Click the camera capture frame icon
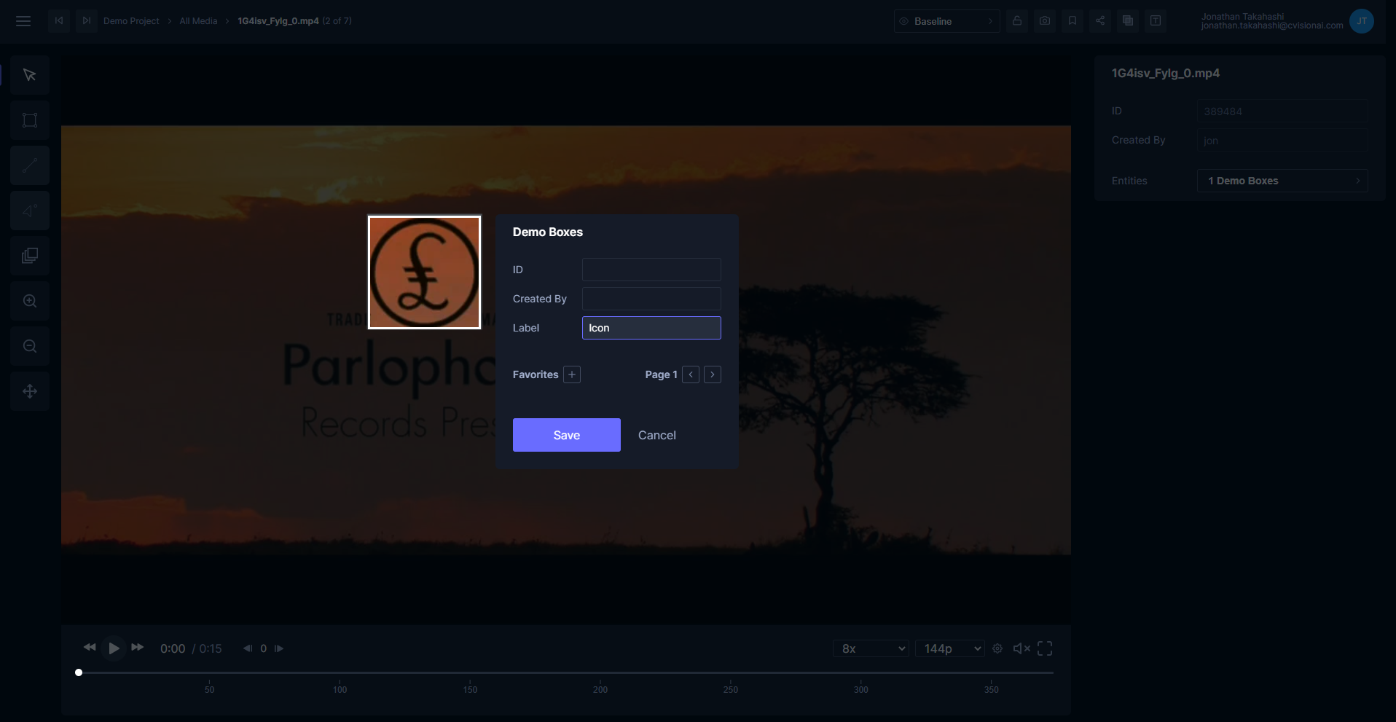The width and height of the screenshot is (1396, 722). (x=1045, y=21)
